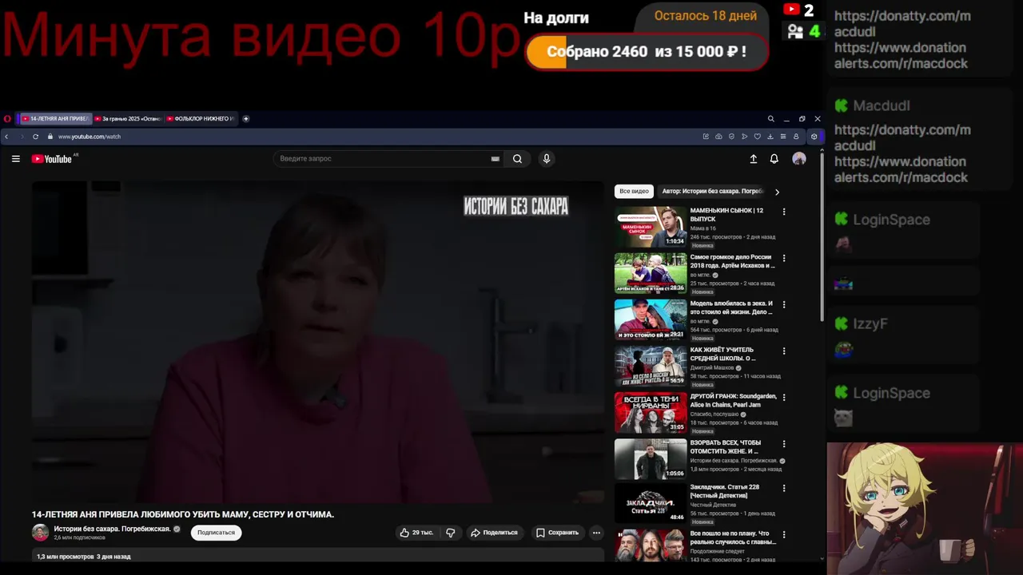The height and width of the screenshot is (575, 1023).
Task: Open the 56:59 teacher video thumbnail
Action: (x=651, y=367)
